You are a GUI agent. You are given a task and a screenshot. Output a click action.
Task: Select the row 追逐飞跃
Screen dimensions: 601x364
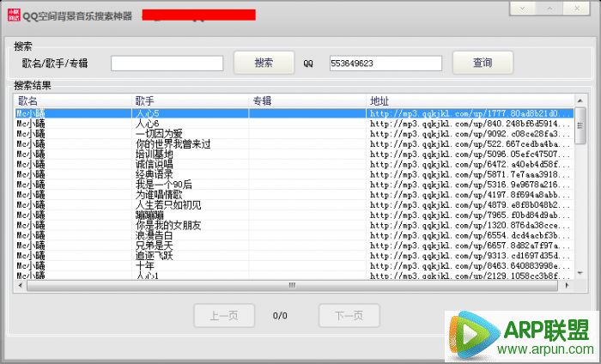[x=294, y=256]
